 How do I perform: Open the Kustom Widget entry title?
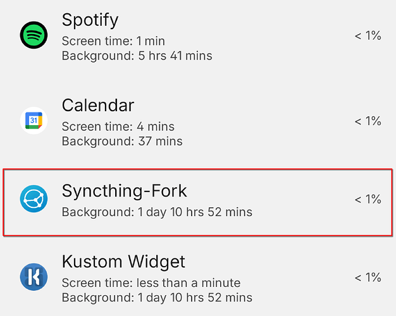coord(123,261)
